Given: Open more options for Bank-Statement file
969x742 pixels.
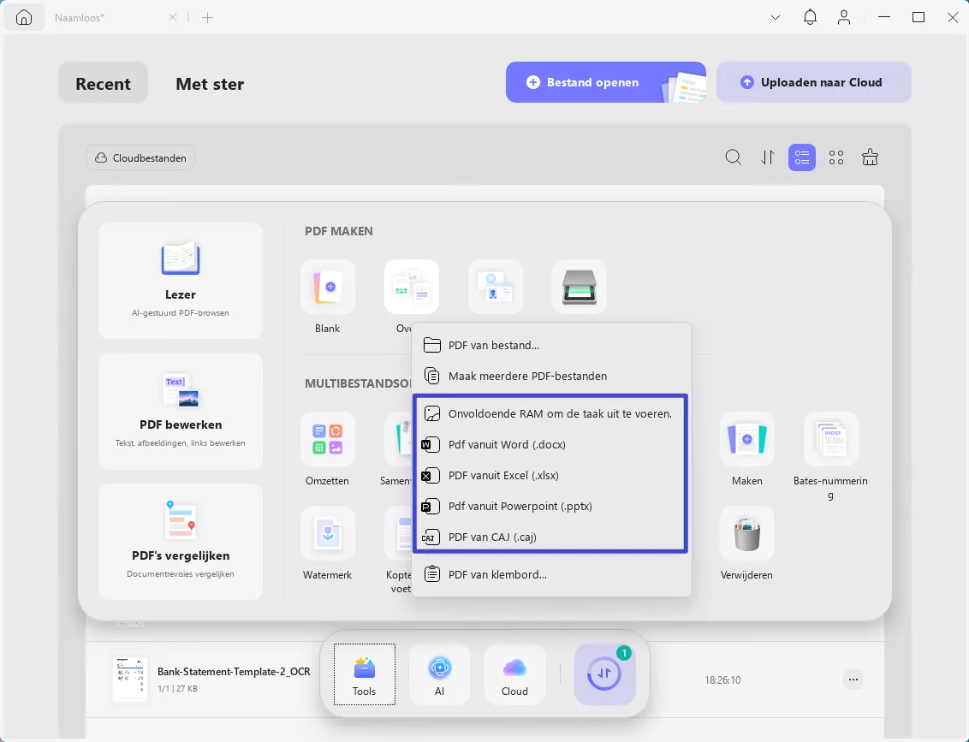Looking at the screenshot, I should [853, 680].
